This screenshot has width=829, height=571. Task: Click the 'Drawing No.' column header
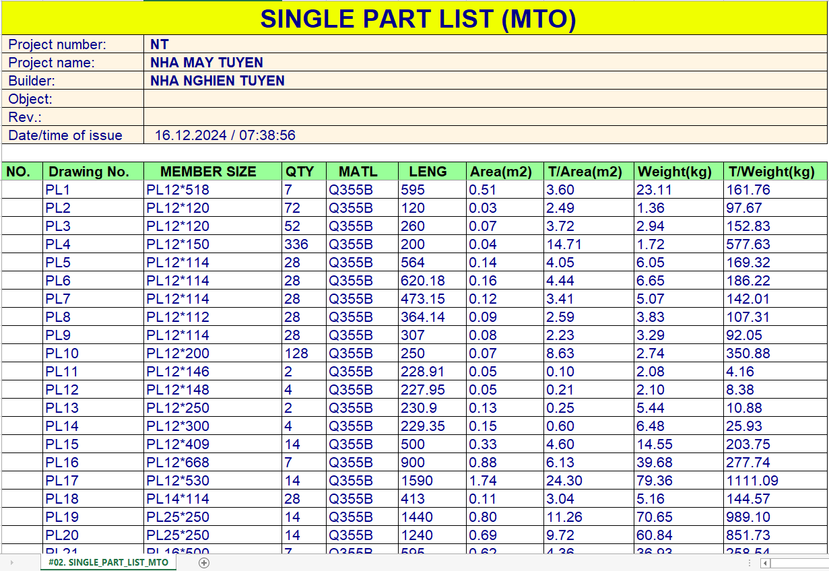tap(94, 172)
